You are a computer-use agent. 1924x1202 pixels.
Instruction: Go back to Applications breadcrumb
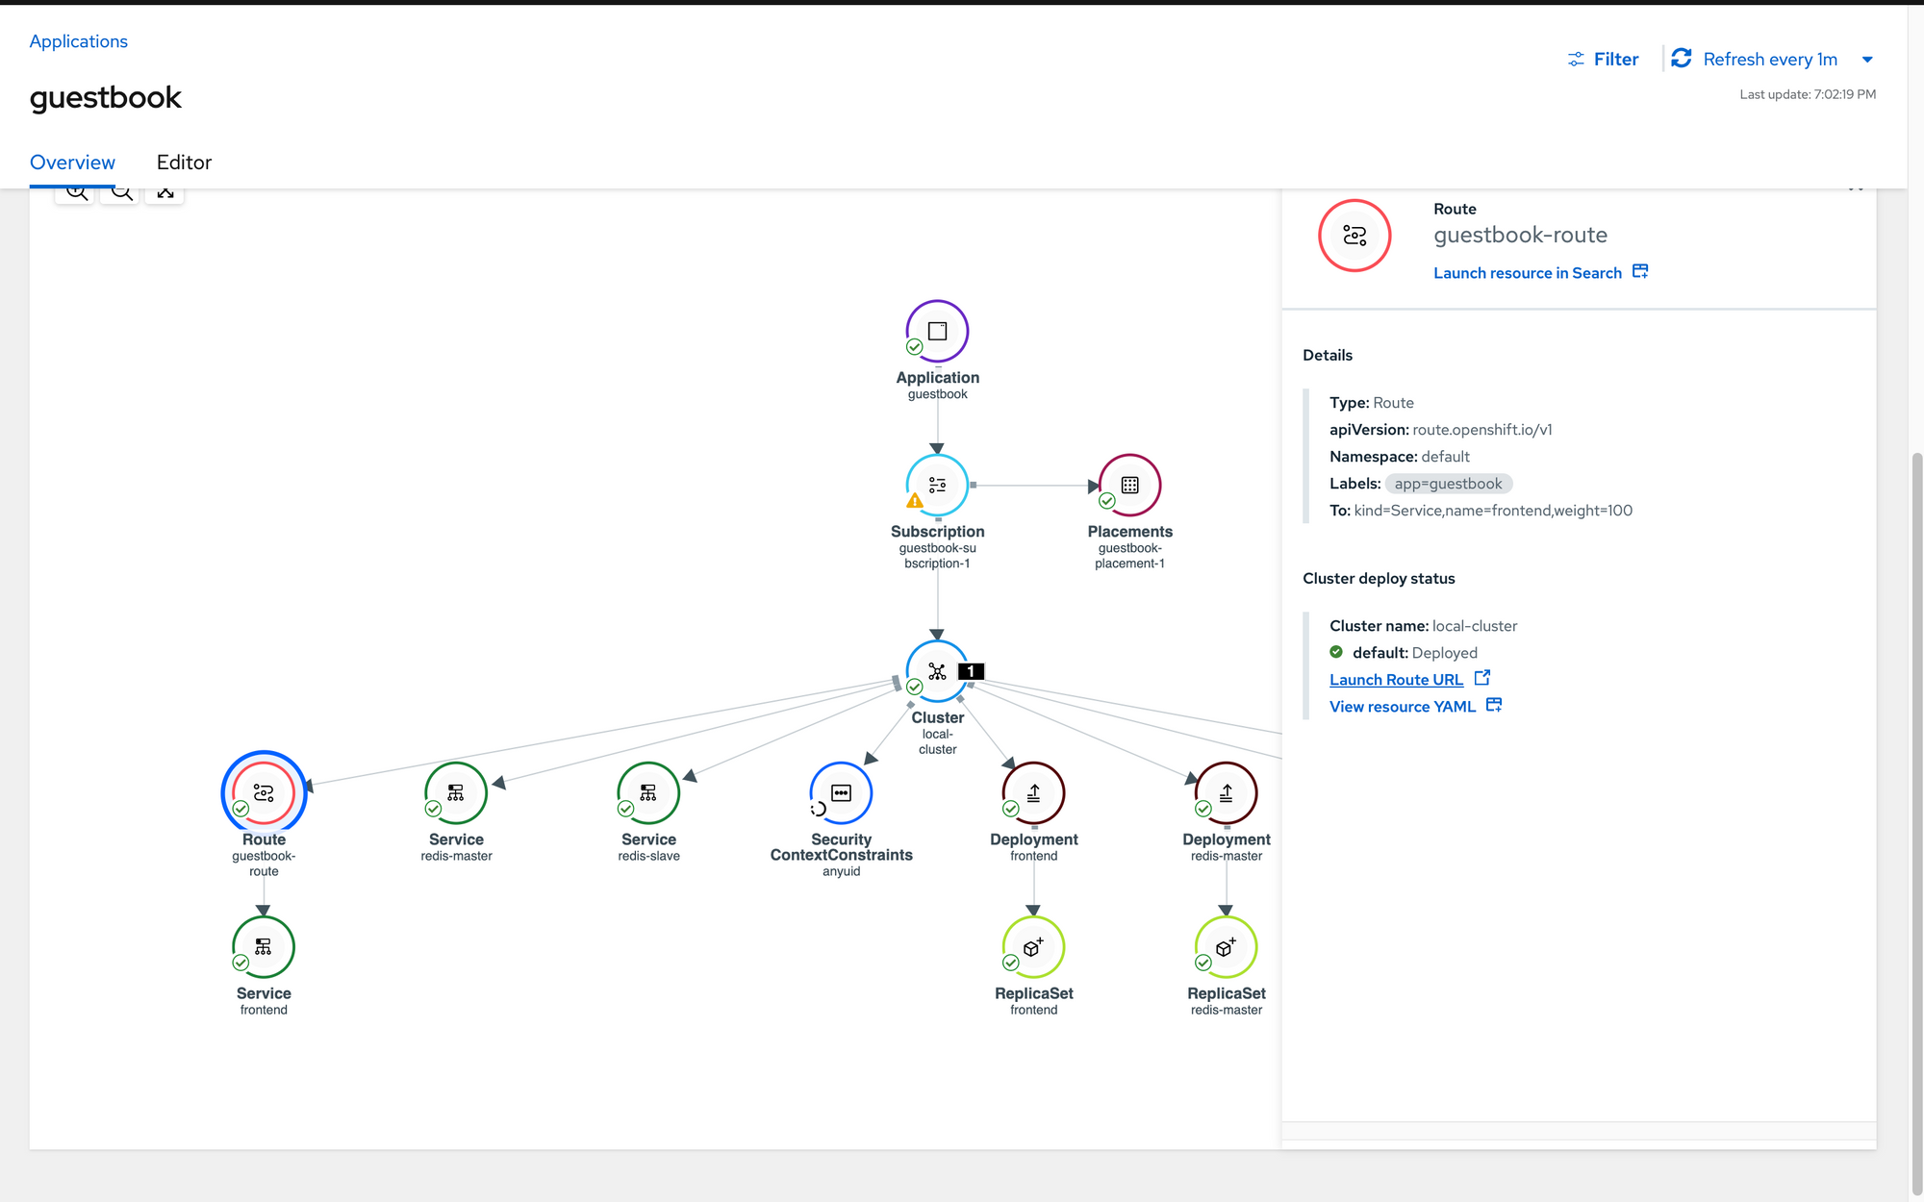78,41
